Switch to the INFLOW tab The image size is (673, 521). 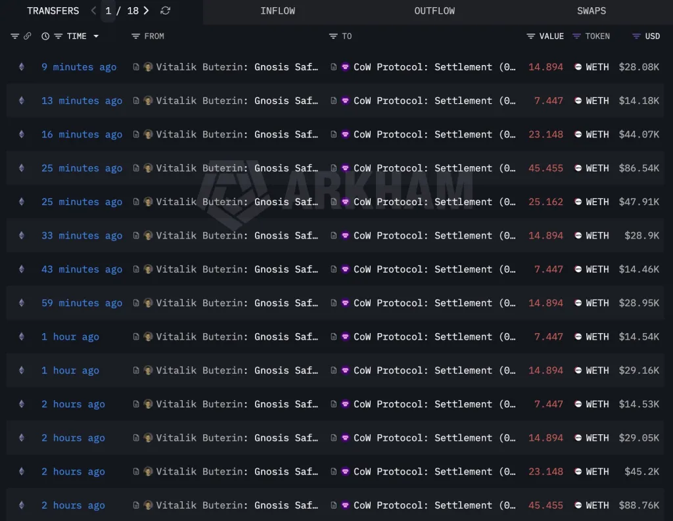(277, 11)
